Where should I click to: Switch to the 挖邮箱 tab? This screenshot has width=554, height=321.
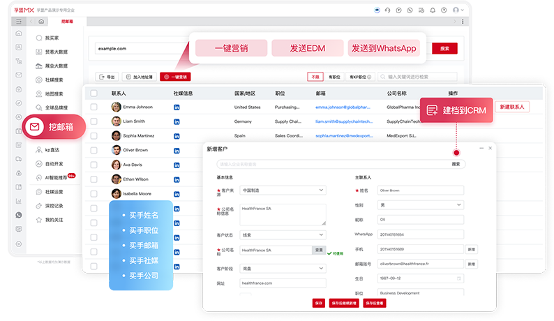click(67, 22)
